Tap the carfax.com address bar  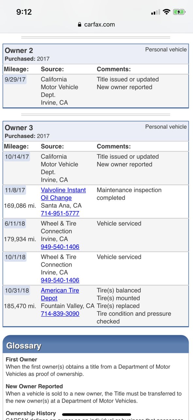click(x=96, y=24)
